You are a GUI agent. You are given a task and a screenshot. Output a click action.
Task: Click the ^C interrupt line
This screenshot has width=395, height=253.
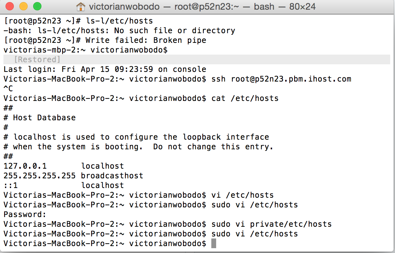(x=8, y=88)
